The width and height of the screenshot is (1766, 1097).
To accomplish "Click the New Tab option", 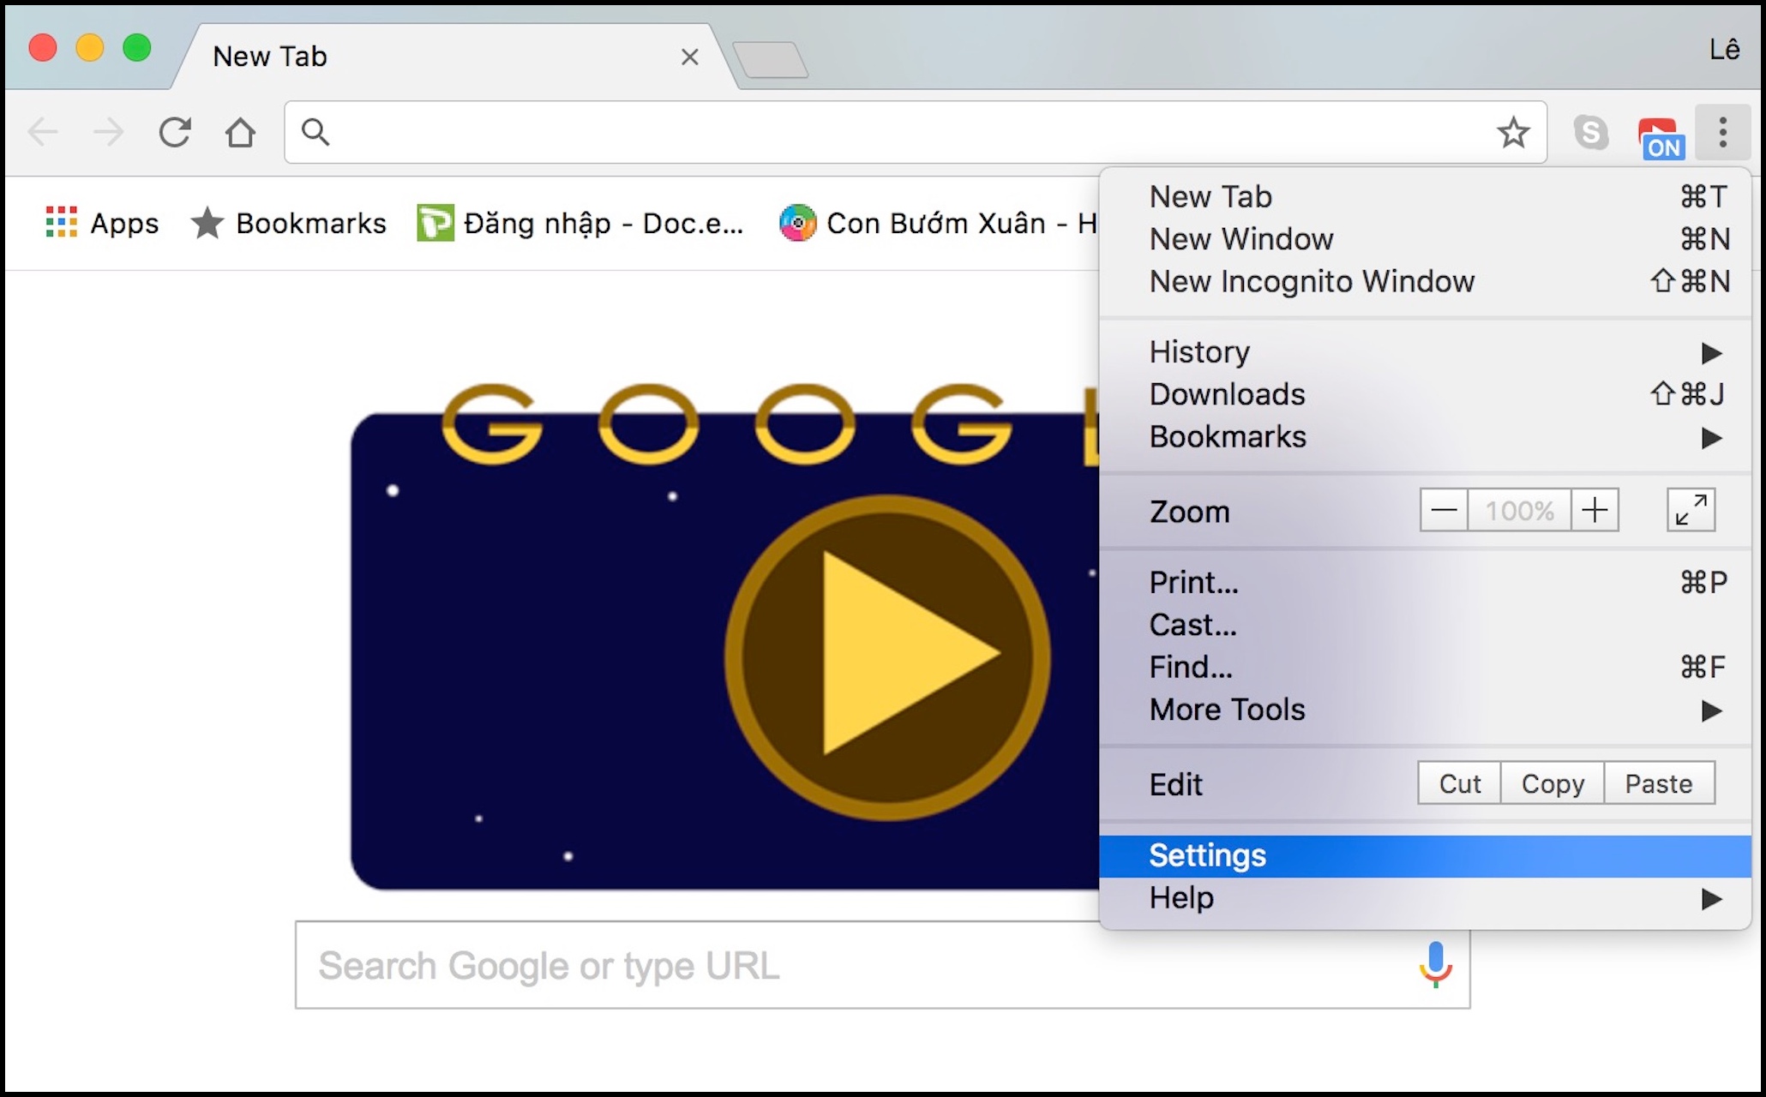I will point(1211,196).
